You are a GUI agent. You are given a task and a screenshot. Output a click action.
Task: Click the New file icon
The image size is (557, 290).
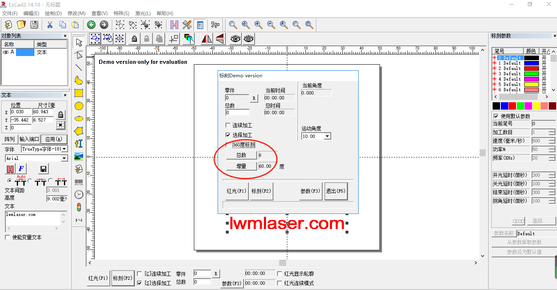tap(8, 25)
